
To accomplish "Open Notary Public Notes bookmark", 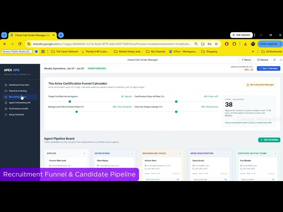I will tap(17, 52).
